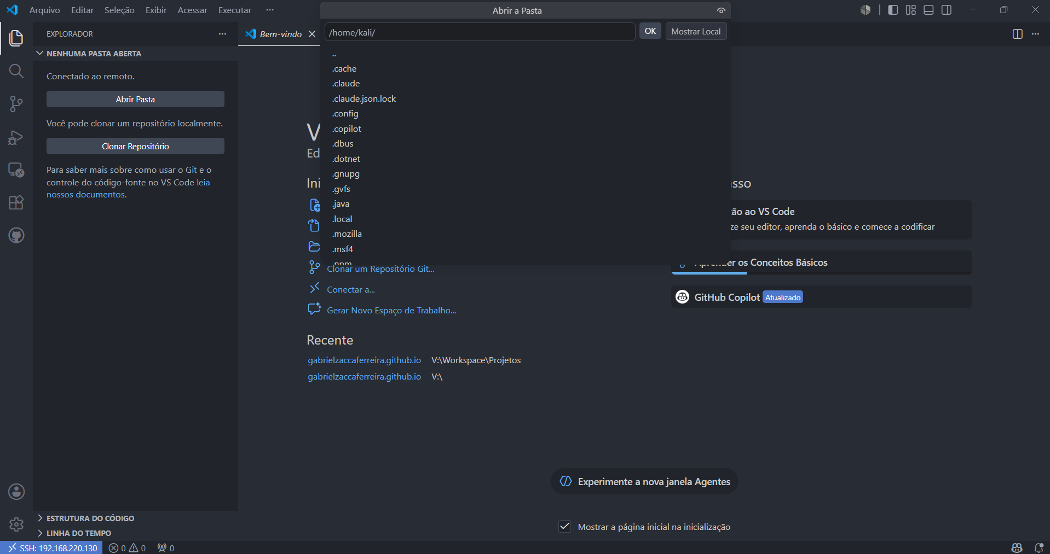Select the .java folder entry

pyautogui.click(x=526, y=203)
